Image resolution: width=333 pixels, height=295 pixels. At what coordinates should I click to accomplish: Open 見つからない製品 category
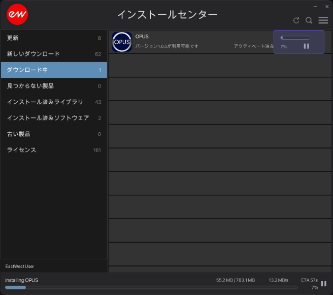point(54,86)
